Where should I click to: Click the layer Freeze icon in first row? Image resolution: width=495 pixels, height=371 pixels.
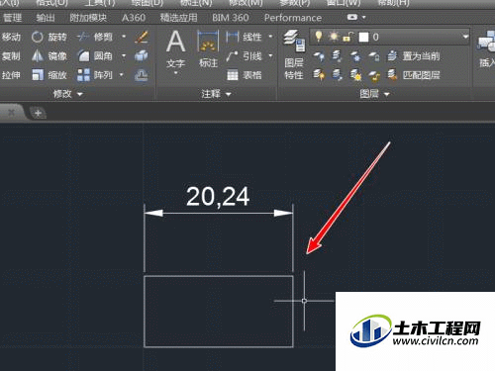(355, 56)
